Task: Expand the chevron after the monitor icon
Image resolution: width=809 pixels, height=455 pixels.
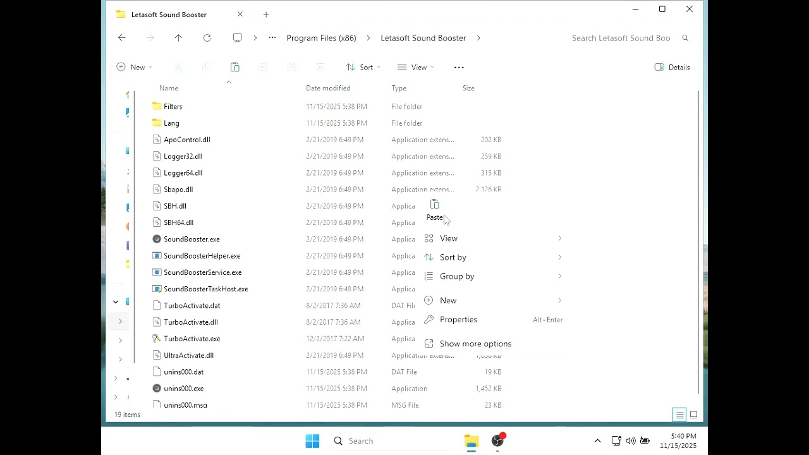Action: point(255,38)
